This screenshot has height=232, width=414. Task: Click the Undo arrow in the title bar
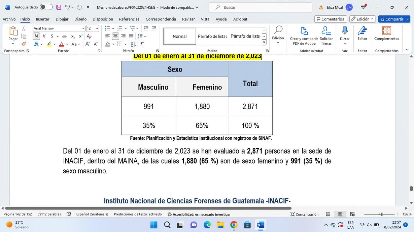click(x=67, y=7)
